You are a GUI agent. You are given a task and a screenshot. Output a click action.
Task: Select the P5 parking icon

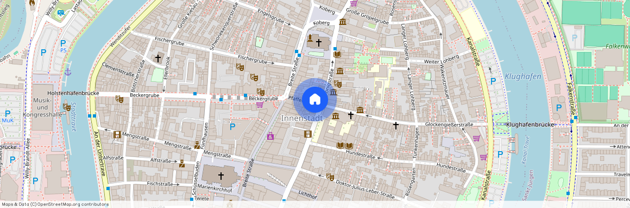click(x=62, y=44)
